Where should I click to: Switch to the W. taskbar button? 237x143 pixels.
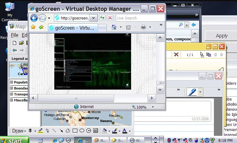point(135,140)
